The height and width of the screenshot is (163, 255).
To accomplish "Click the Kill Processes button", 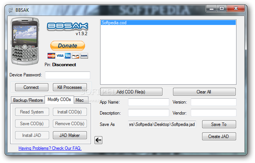I will [70, 87].
